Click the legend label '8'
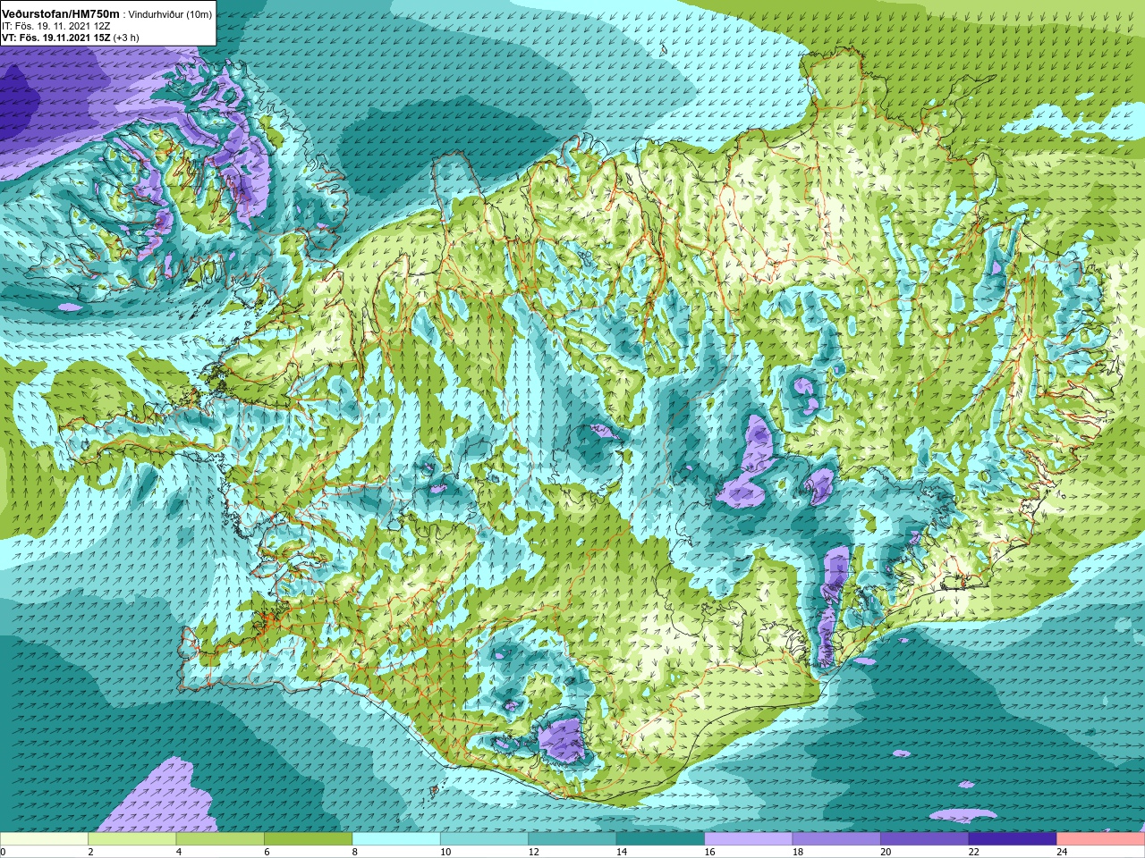This screenshot has width=1145, height=858. [354, 852]
